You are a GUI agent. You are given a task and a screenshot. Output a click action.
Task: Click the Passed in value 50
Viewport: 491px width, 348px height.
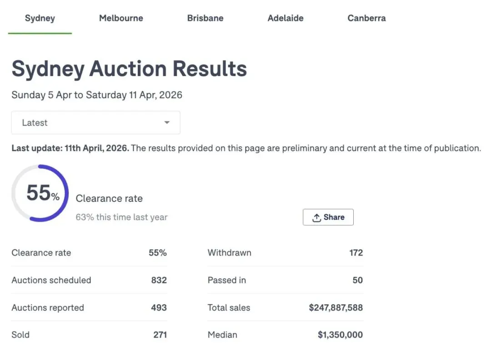[x=357, y=280]
